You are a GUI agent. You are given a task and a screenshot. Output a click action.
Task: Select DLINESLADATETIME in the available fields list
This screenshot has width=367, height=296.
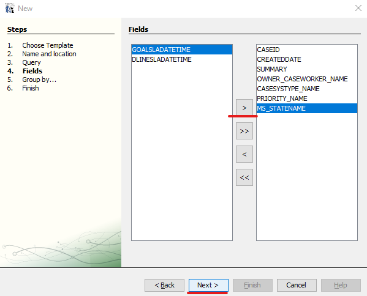[x=182, y=59]
